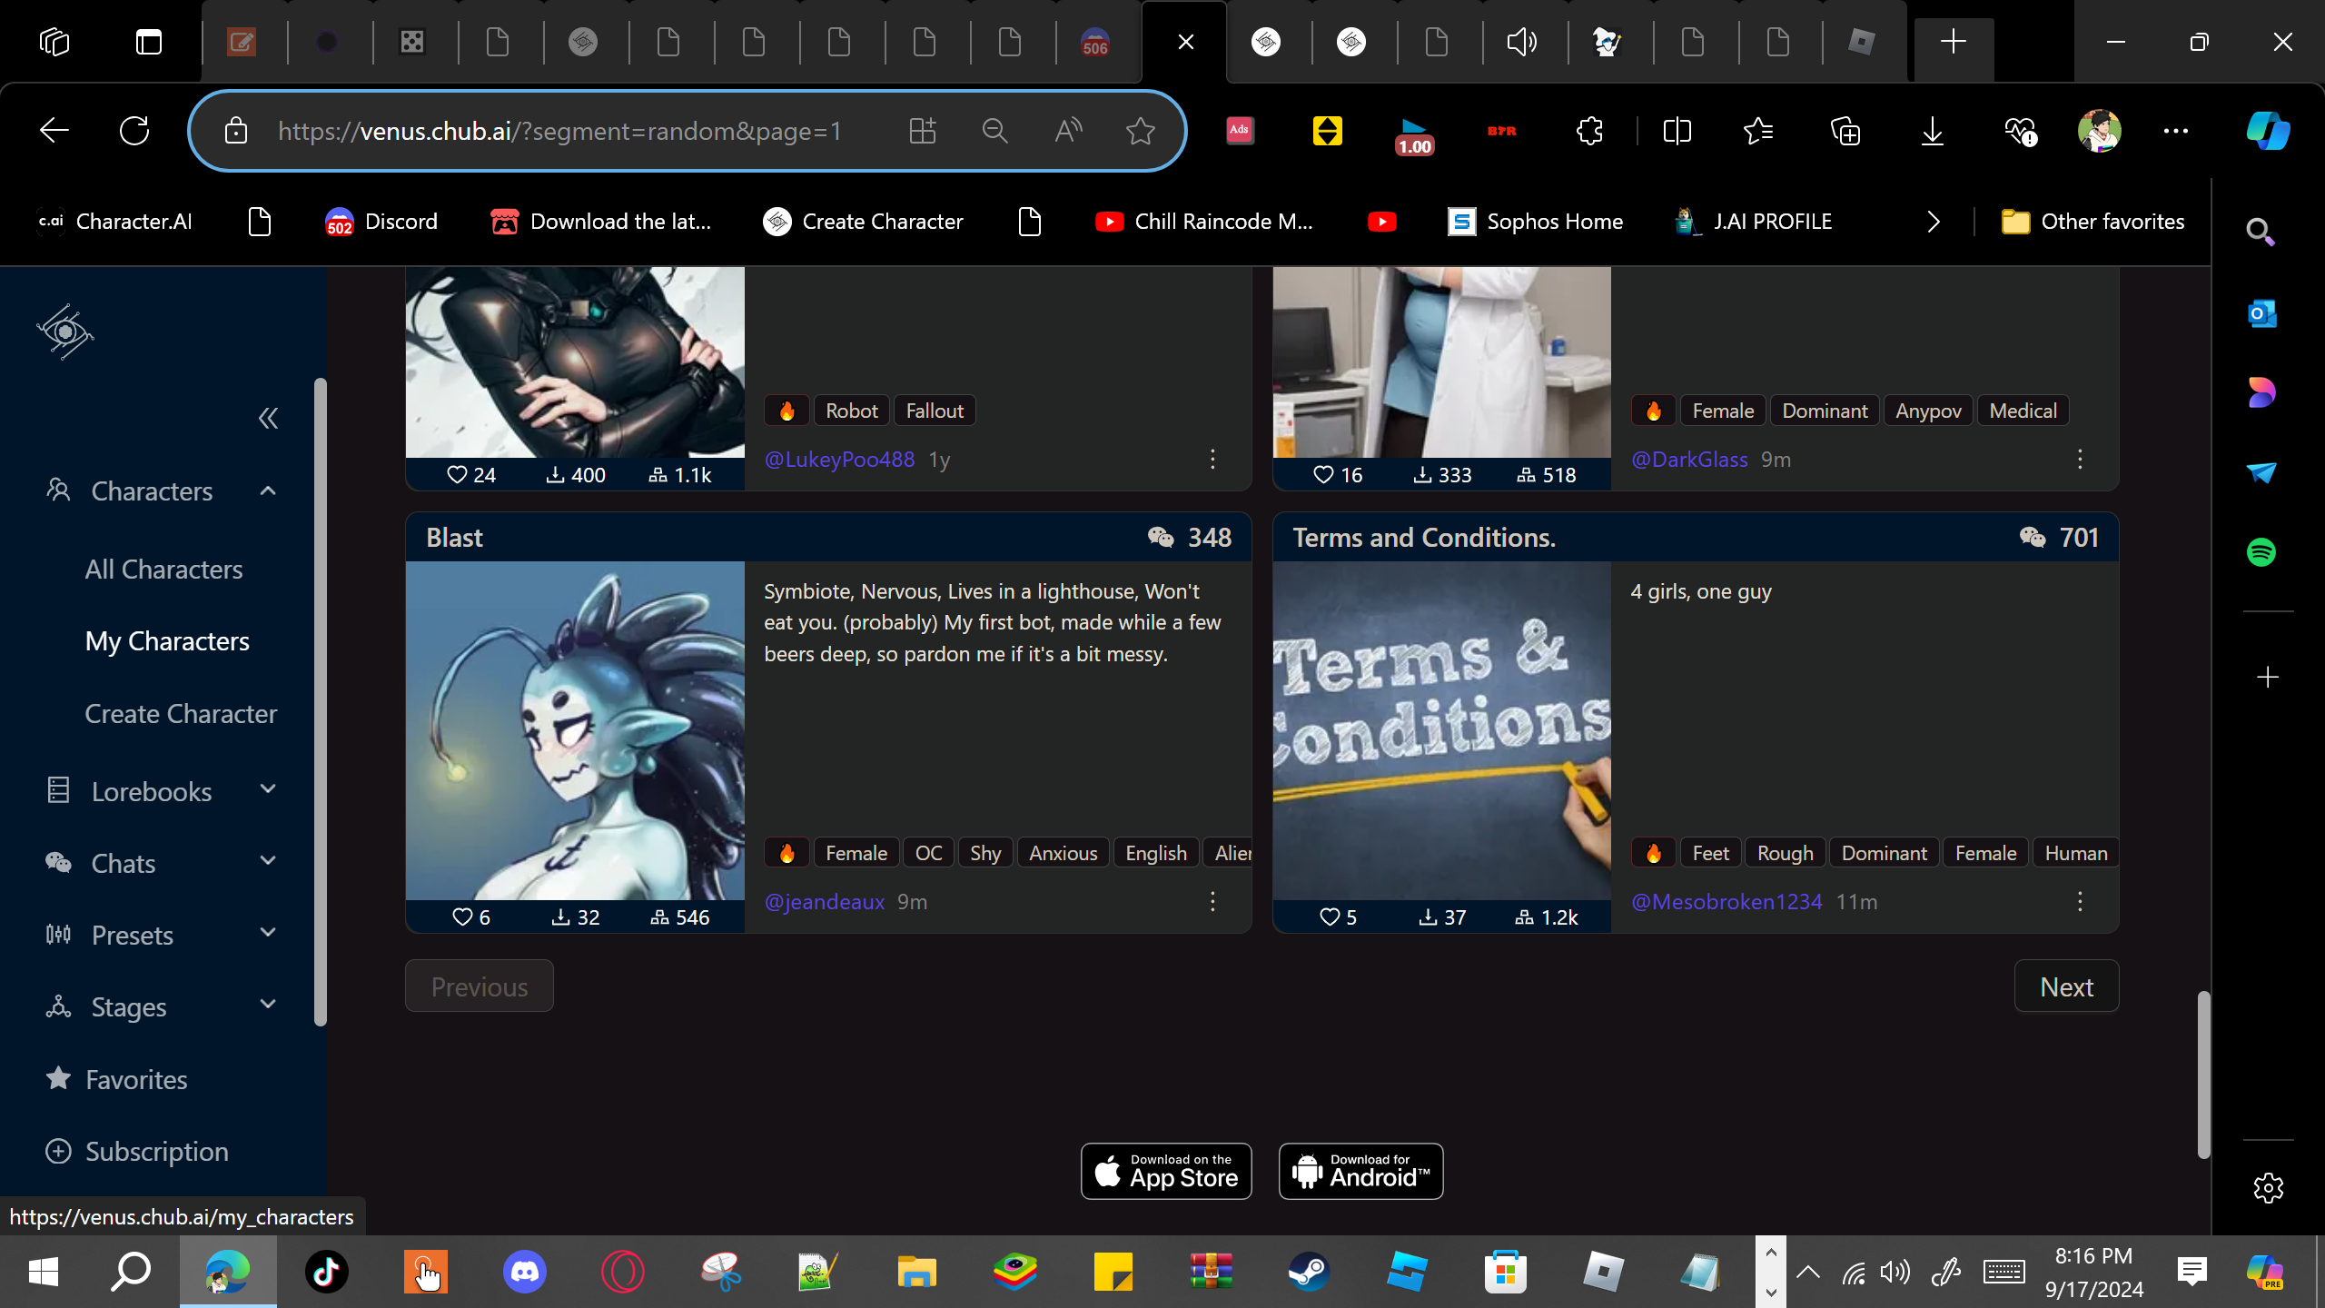Click download count icon on Terms card
Viewport: 2325px width, 1308px height.
click(x=1428, y=917)
